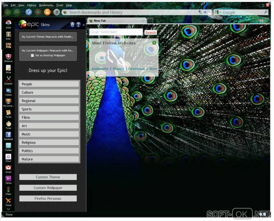Viewport: 274px width, 221px height.
Task: Expand the address bar history dropdown
Action: [x=210, y=12]
